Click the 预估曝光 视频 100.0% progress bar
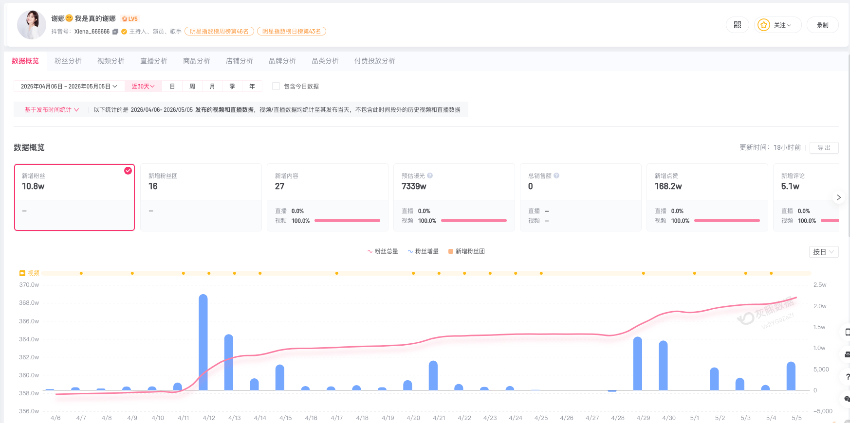850x423 pixels. [474, 221]
